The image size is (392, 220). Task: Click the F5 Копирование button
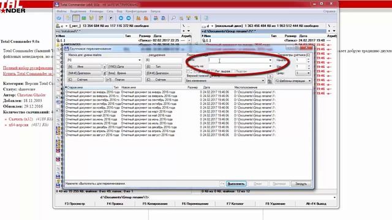[155, 204]
